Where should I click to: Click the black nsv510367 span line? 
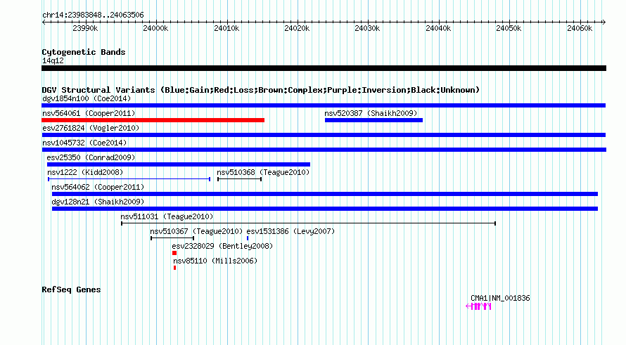pos(172,238)
